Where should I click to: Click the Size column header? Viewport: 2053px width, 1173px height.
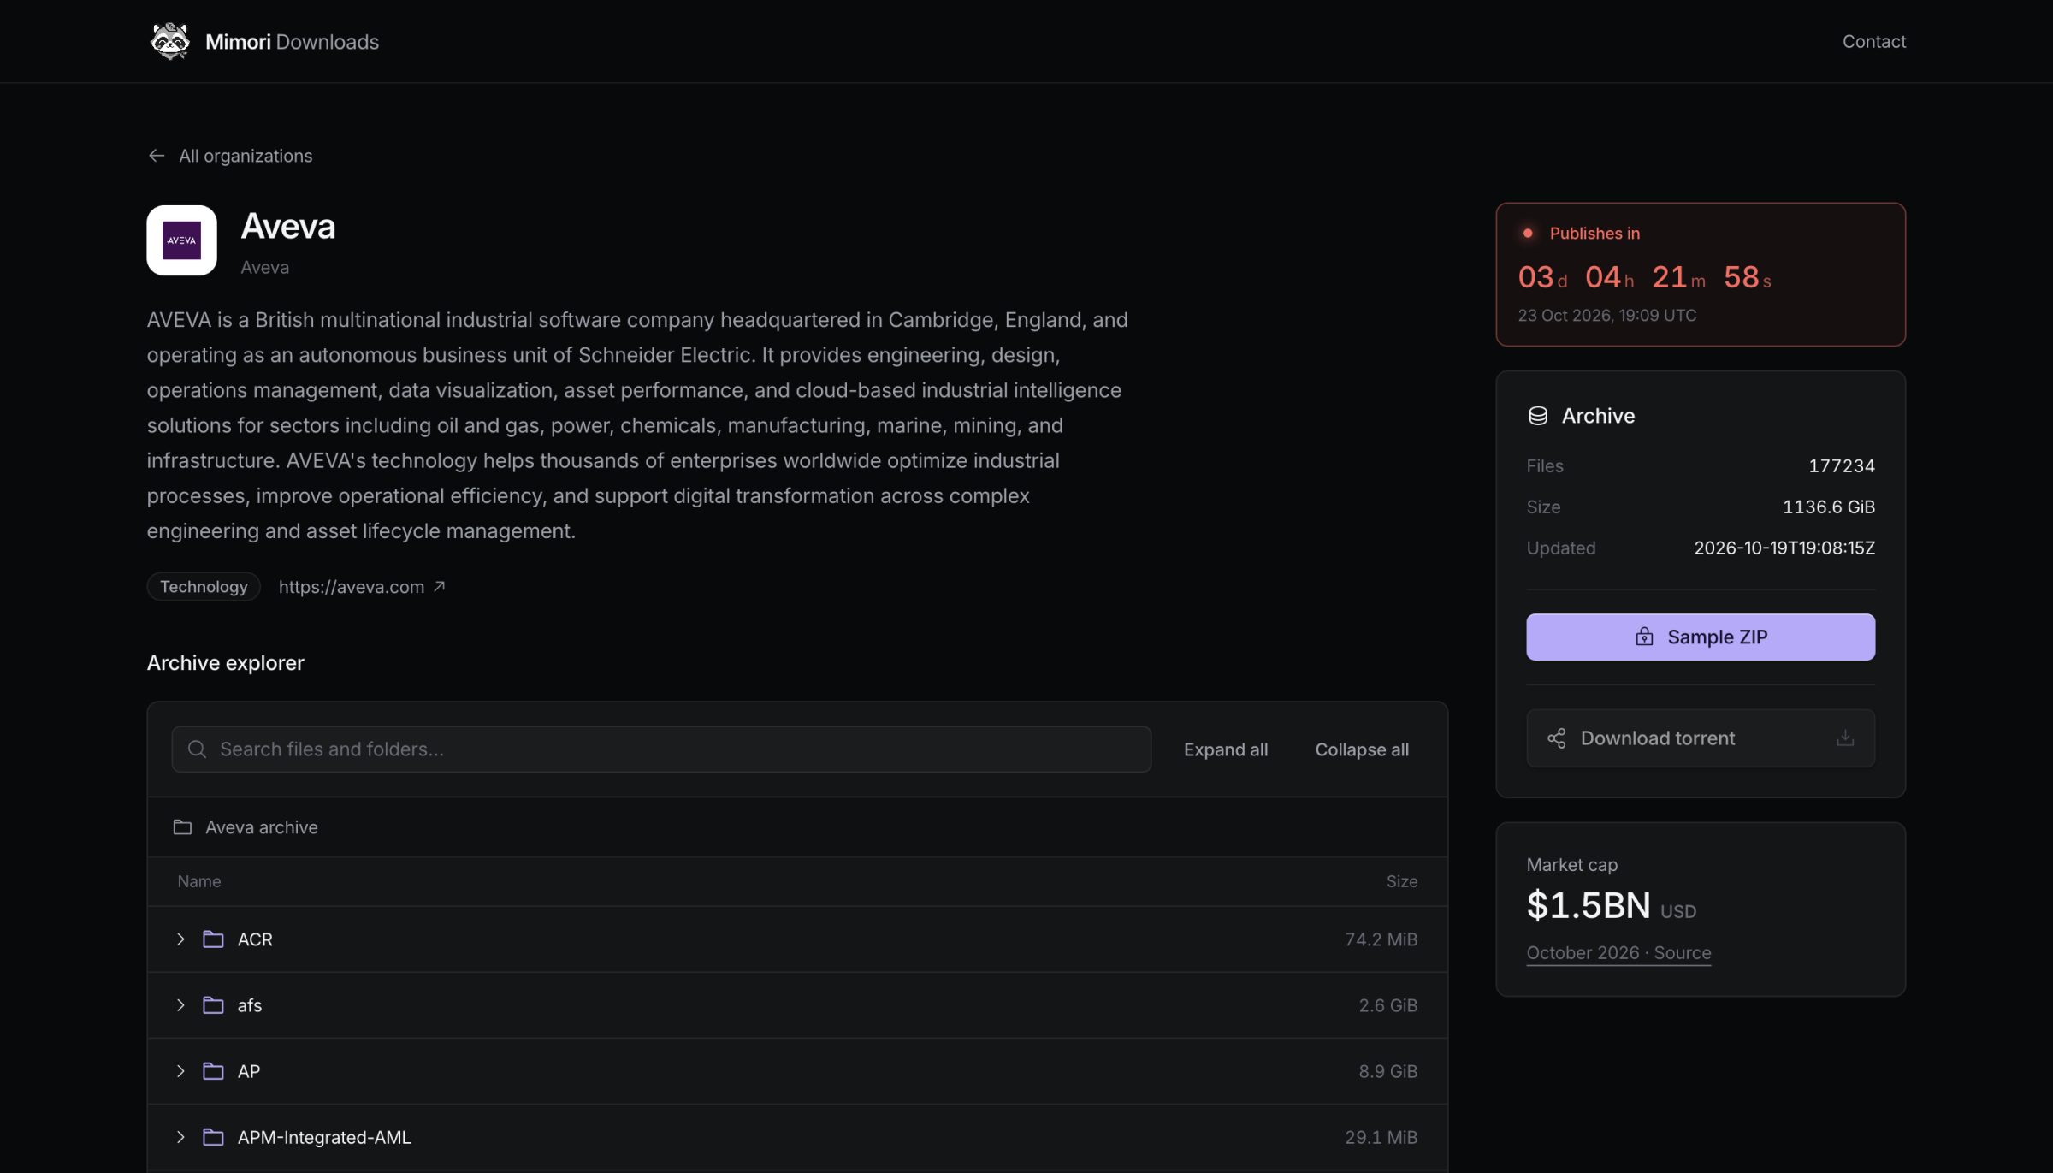coord(1401,881)
